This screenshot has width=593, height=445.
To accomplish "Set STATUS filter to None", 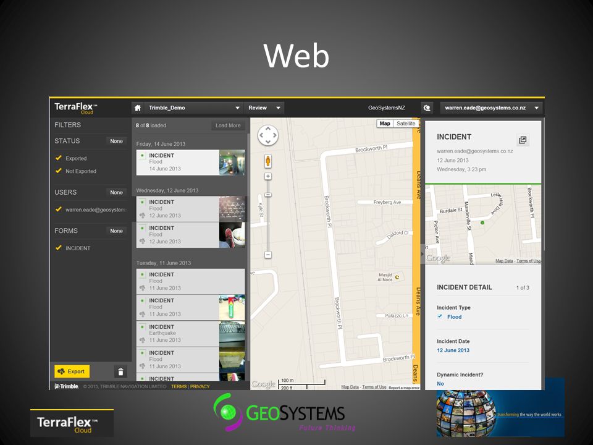I will 117,141.
